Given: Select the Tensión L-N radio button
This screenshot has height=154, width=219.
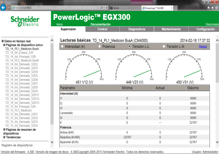Looking at the screenshot, I should click(x=165, y=46).
